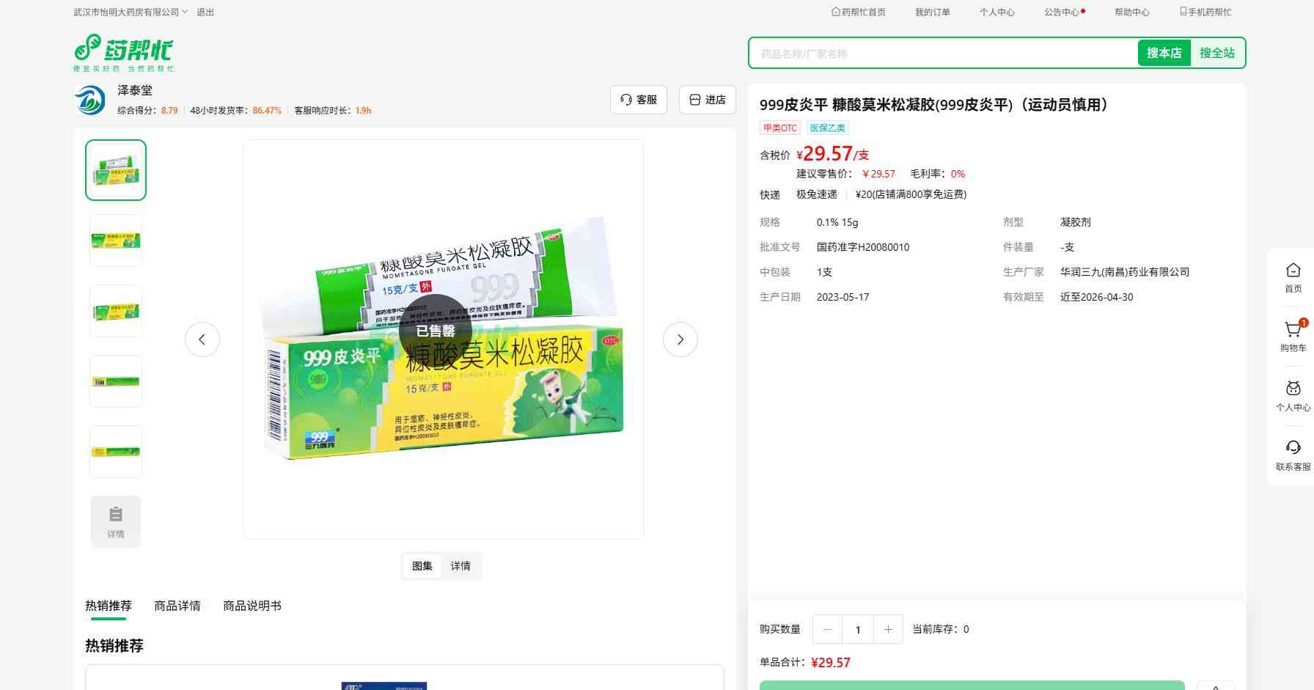Click the drug name search input field
The width and height of the screenshot is (1314, 690).
coord(942,54)
